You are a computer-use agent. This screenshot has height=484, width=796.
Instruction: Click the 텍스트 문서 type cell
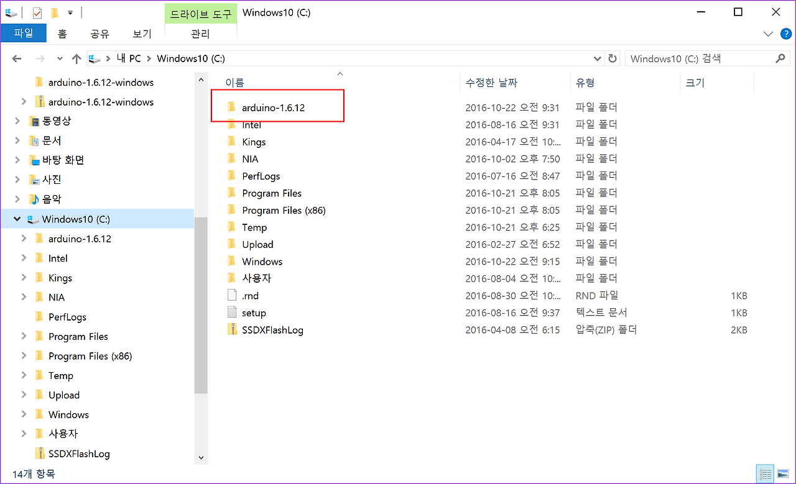(601, 313)
